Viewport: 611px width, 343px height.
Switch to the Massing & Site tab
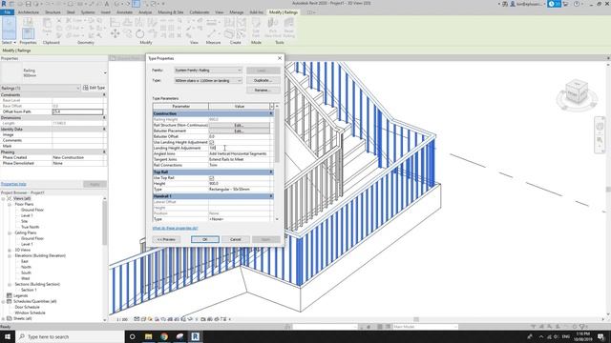click(171, 12)
